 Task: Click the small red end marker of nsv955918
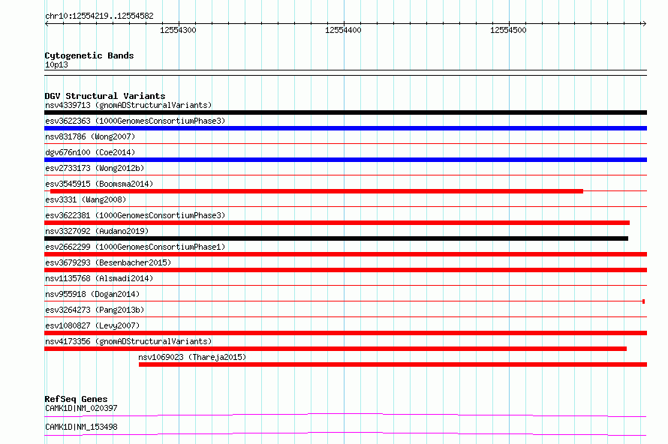(x=643, y=301)
